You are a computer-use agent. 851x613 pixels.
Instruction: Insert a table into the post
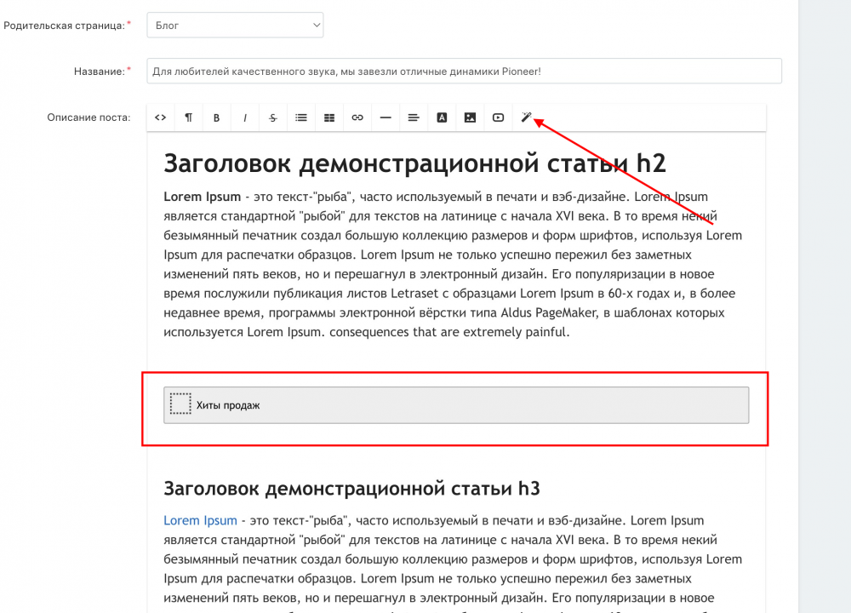pos(328,117)
